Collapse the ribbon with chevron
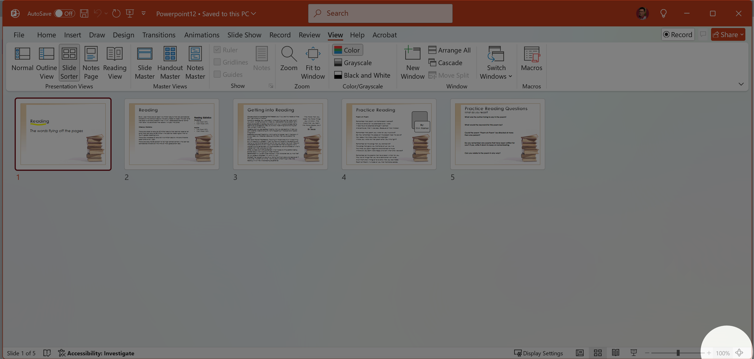The height and width of the screenshot is (359, 754). coord(741,84)
